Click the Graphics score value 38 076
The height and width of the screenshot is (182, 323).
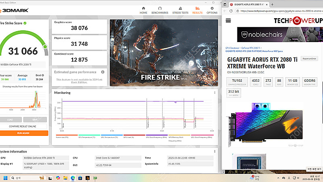point(79,28)
